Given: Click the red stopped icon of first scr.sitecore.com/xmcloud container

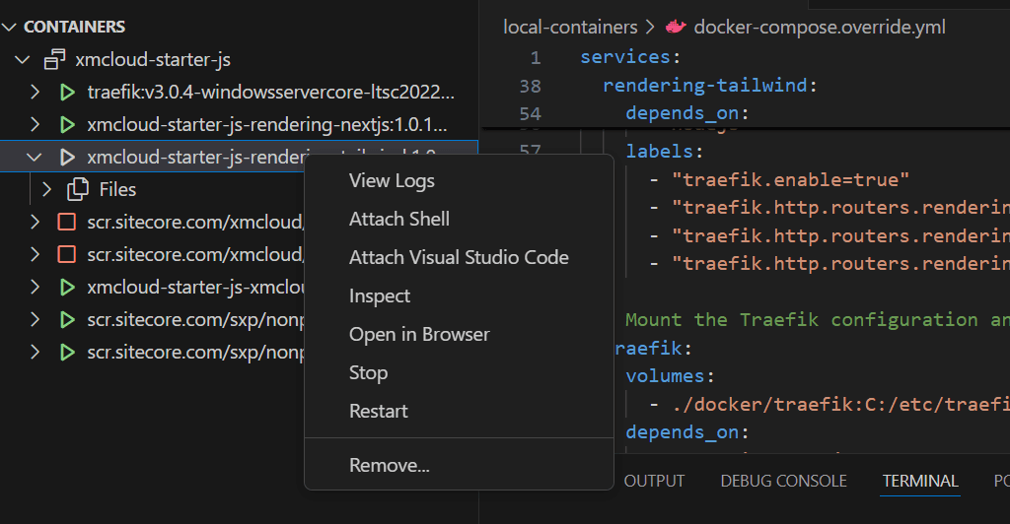Looking at the screenshot, I should click(67, 222).
